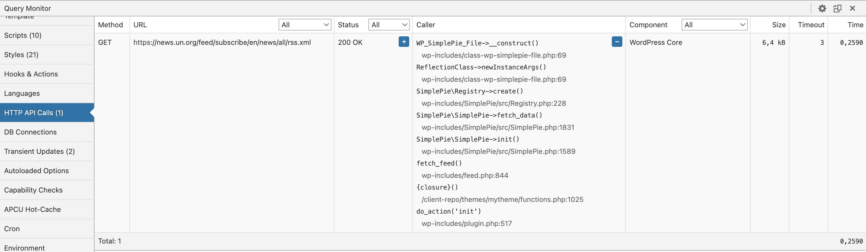The image size is (866, 252).
Task: Open the Hooks & Actions panel
Action: pos(31,74)
